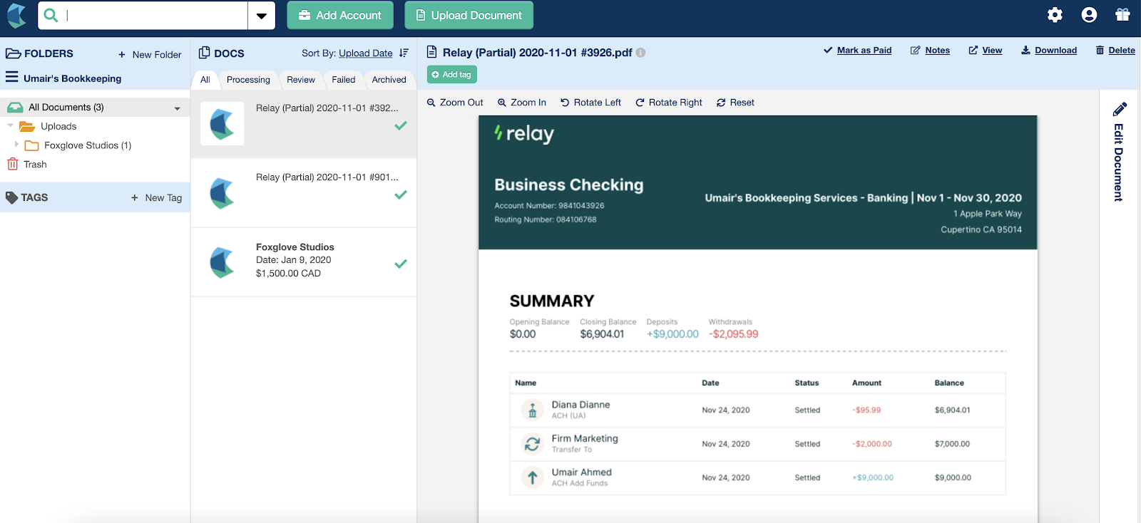Click the Umair Ahmed upward arrow icon
The height and width of the screenshot is (523, 1141).
(532, 477)
